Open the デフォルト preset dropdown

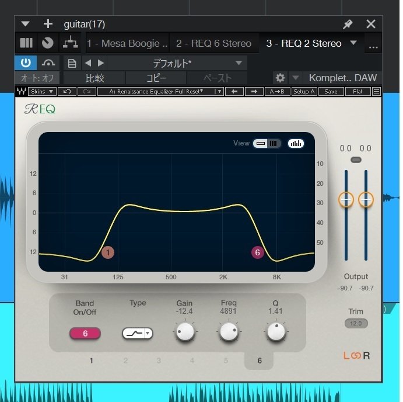177,63
